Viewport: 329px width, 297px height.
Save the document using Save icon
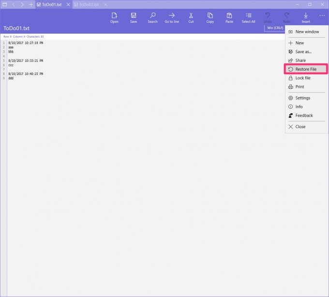134,17
